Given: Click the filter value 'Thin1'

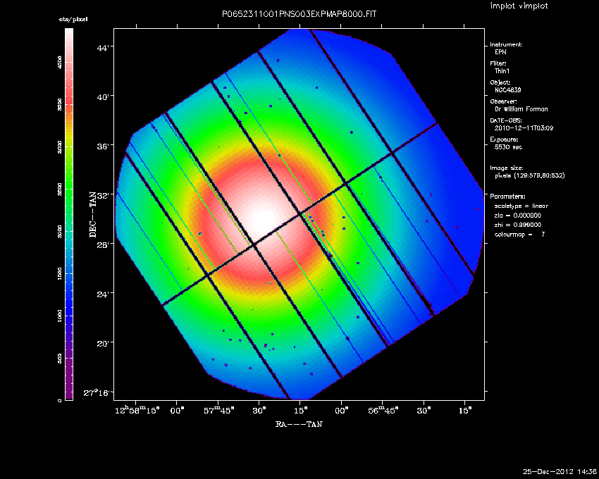Looking at the screenshot, I should tap(502, 71).
